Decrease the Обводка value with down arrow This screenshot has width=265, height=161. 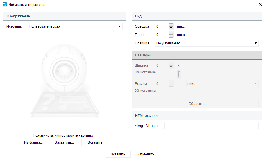point(171,28)
